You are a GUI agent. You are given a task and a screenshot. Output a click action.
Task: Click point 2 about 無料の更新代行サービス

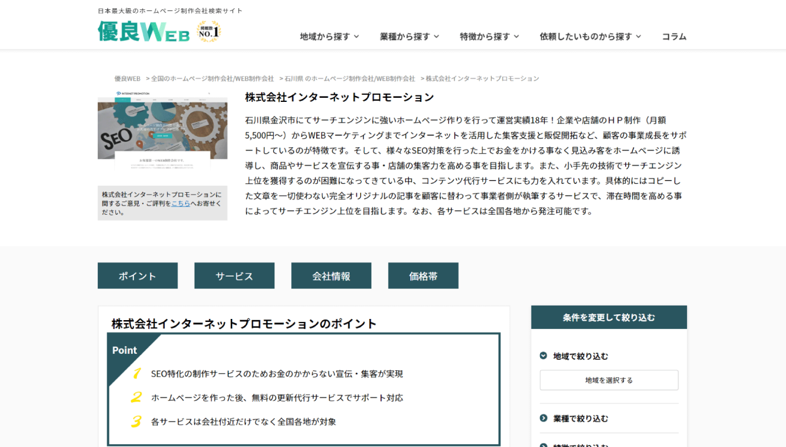(x=277, y=398)
